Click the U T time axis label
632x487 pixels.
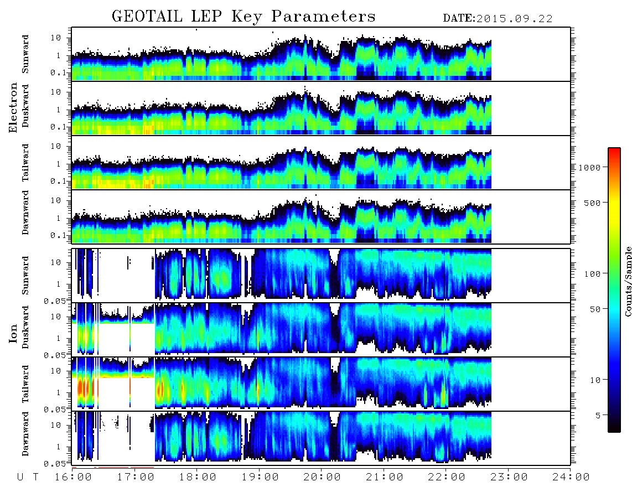click(x=28, y=478)
